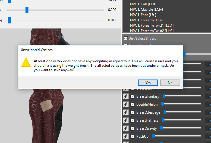Edit the PushUp slider via pencil icon
The height and width of the screenshot is (143, 211).
[126, 136]
